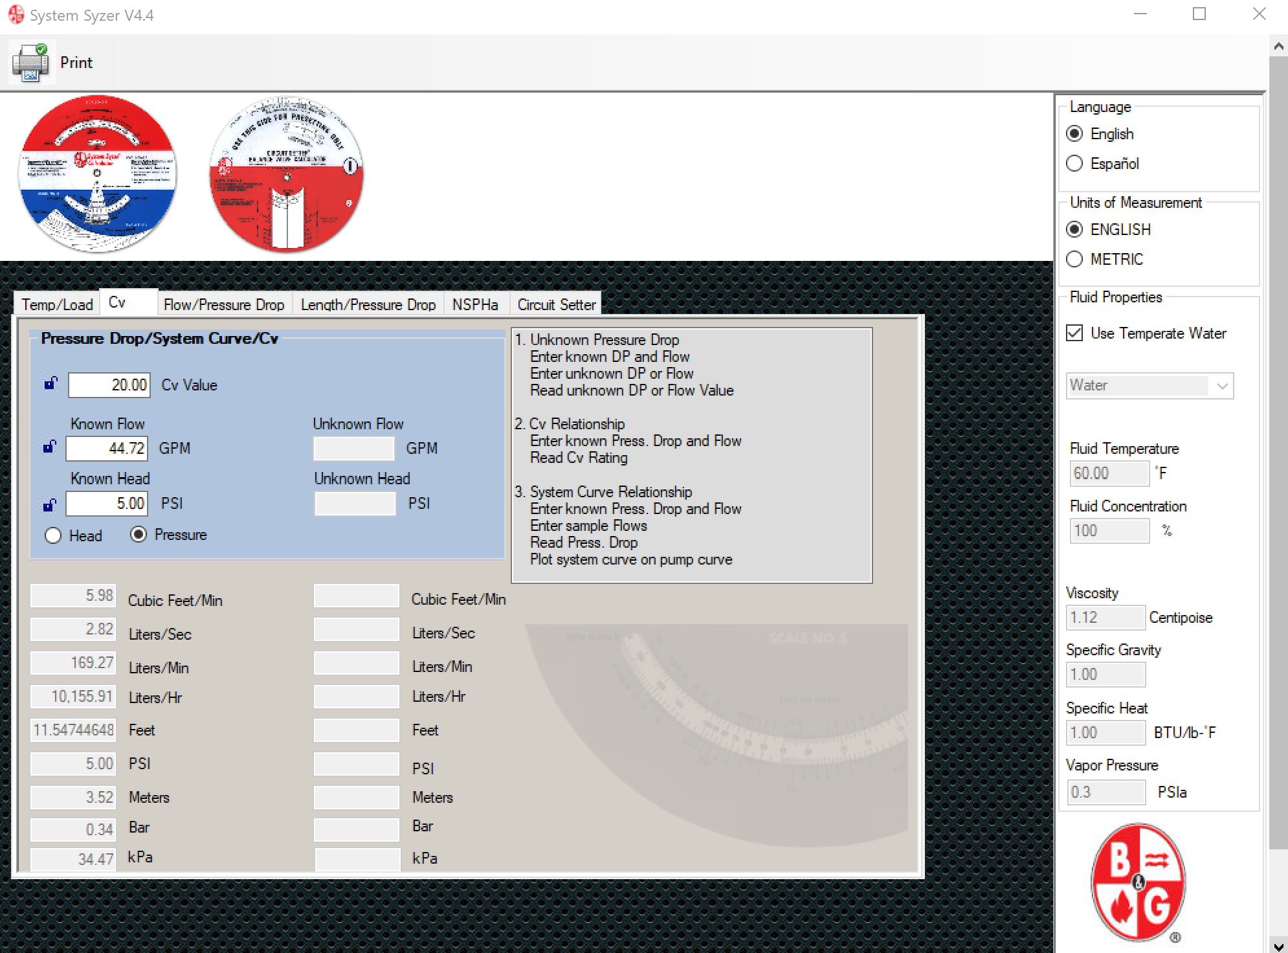
Task: Click the Print button label
Action: click(x=76, y=63)
